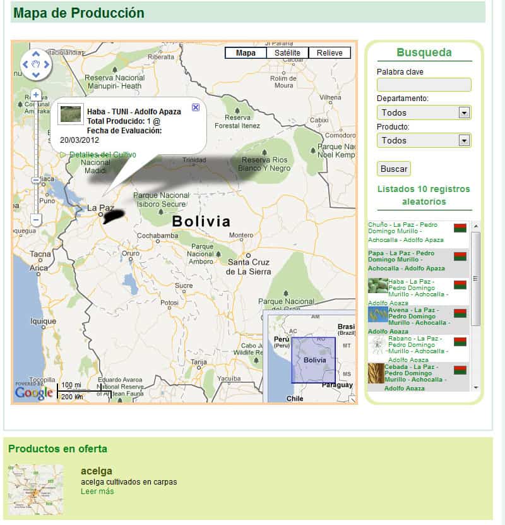The height and width of the screenshot is (525, 505).
Task: Click the black map marker near La Paz
Action: pyautogui.click(x=114, y=216)
